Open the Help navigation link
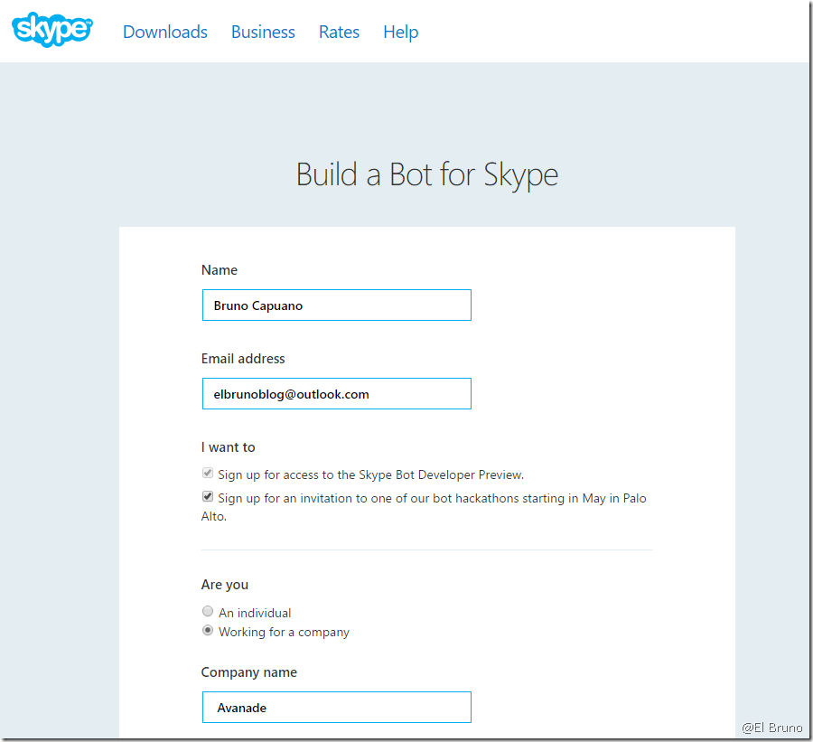813x742 pixels. [x=400, y=32]
